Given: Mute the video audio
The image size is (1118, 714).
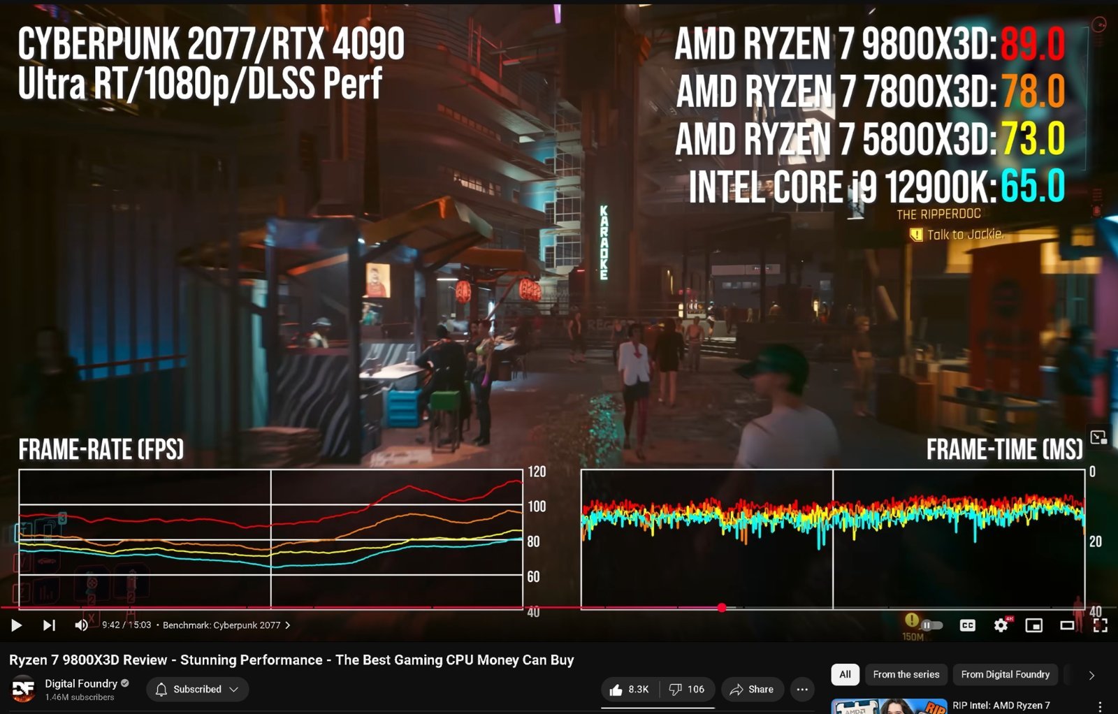Looking at the screenshot, I should point(82,625).
